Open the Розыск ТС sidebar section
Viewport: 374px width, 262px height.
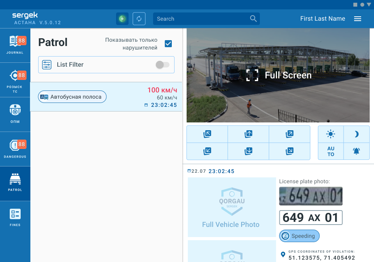pyautogui.click(x=15, y=80)
